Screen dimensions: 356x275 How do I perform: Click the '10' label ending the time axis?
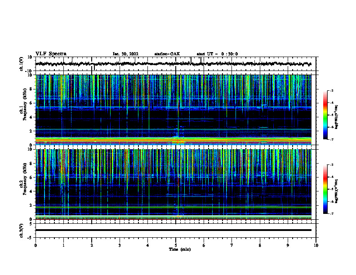pos(316,245)
